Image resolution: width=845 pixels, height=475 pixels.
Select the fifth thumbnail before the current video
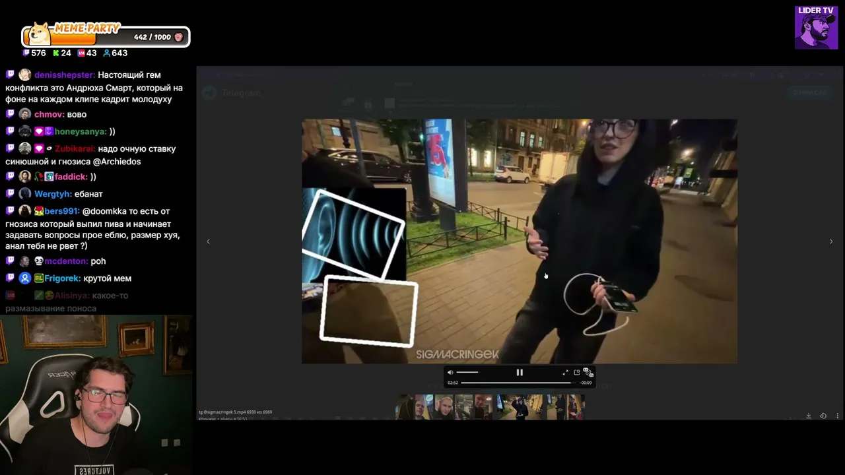(483, 407)
